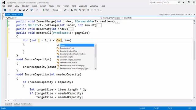Image resolution: width=196 pixels, height=110 pixels.
Task: Open the BUILD menu
Action: [x=35, y=6]
